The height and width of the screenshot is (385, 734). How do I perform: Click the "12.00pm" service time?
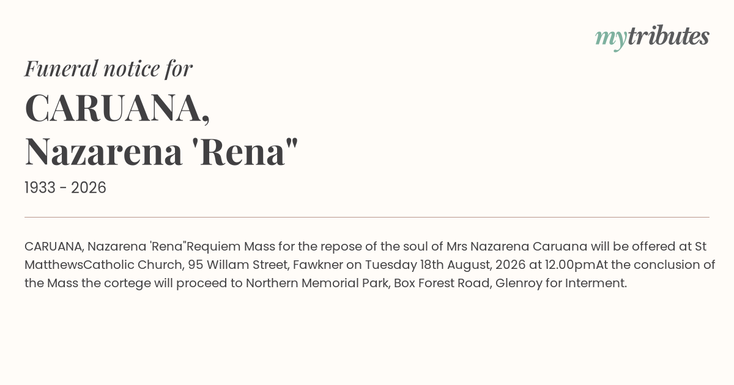click(571, 265)
